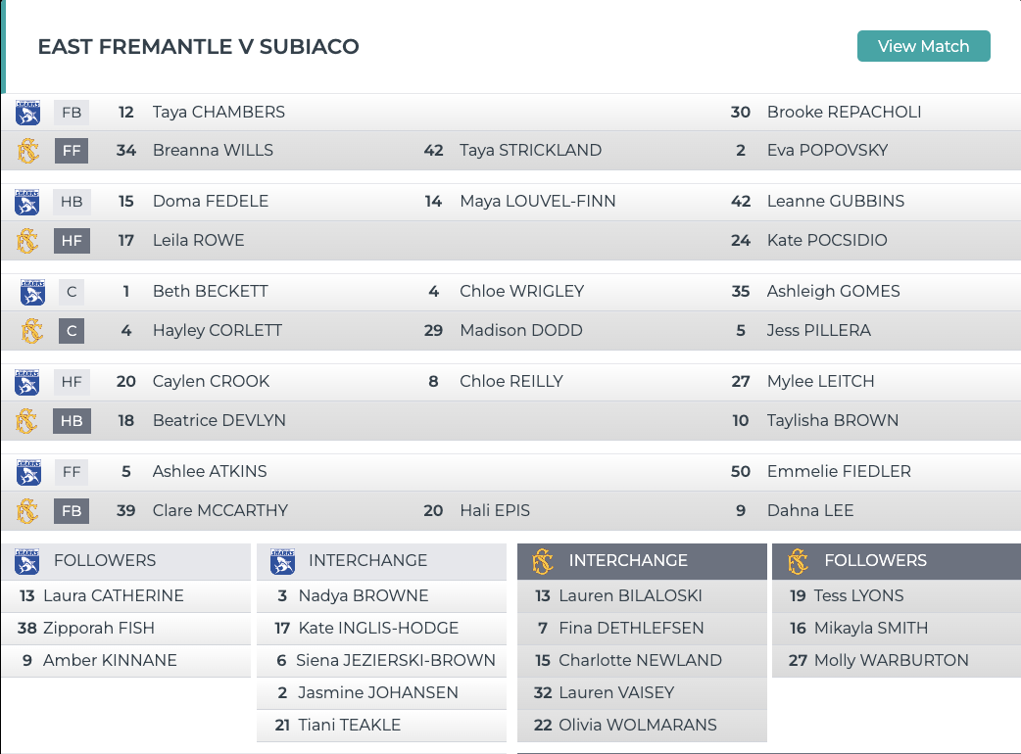Viewport: 1021px width, 754px height.
Task: Click Subiaco logo in Interchange header
Action: (x=543, y=561)
